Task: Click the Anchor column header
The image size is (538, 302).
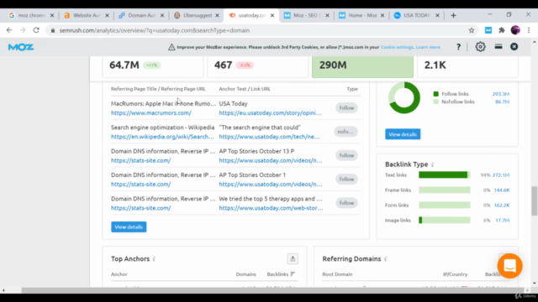Action: (x=119, y=274)
